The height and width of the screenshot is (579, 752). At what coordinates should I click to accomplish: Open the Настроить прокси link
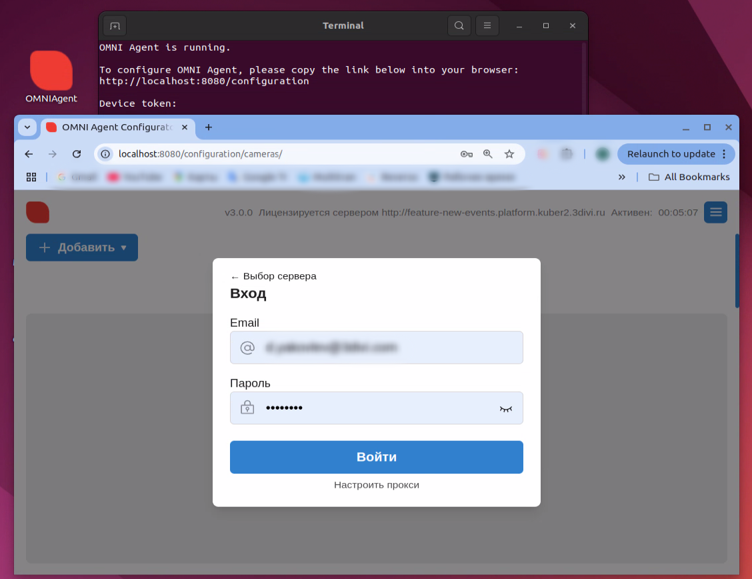[x=376, y=485]
